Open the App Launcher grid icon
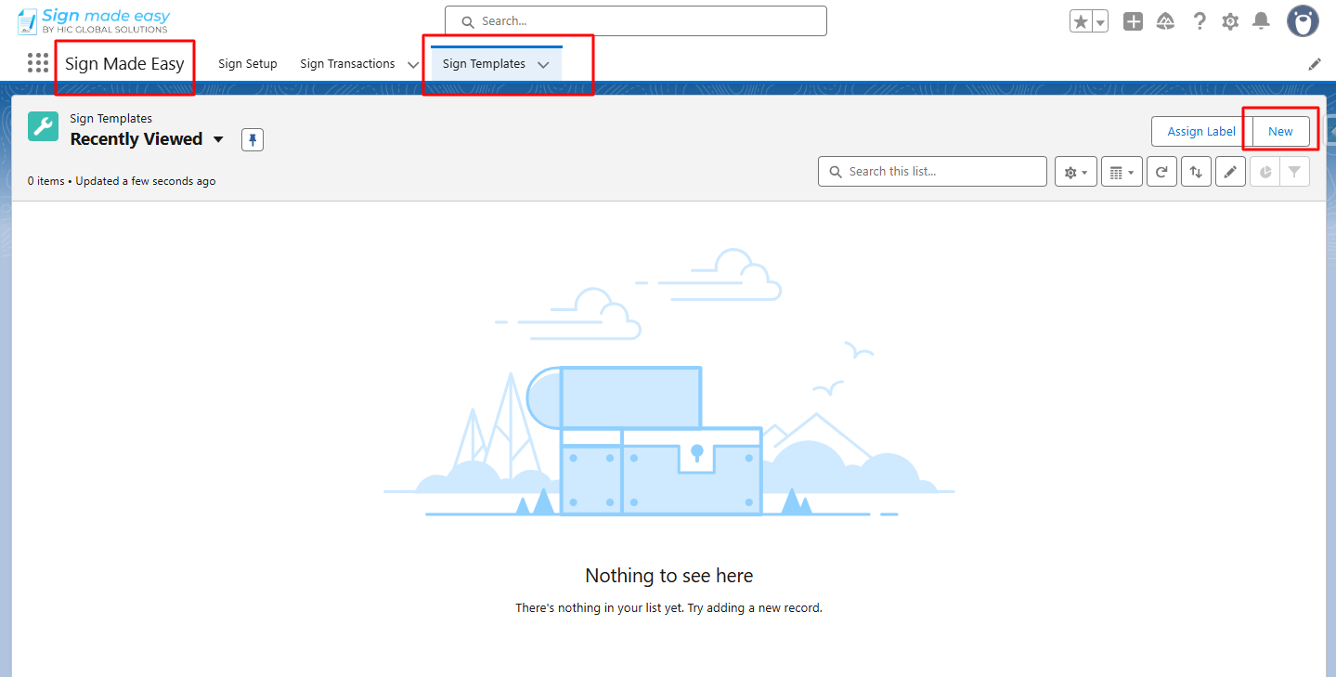This screenshot has height=677, width=1336. pyautogui.click(x=38, y=63)
